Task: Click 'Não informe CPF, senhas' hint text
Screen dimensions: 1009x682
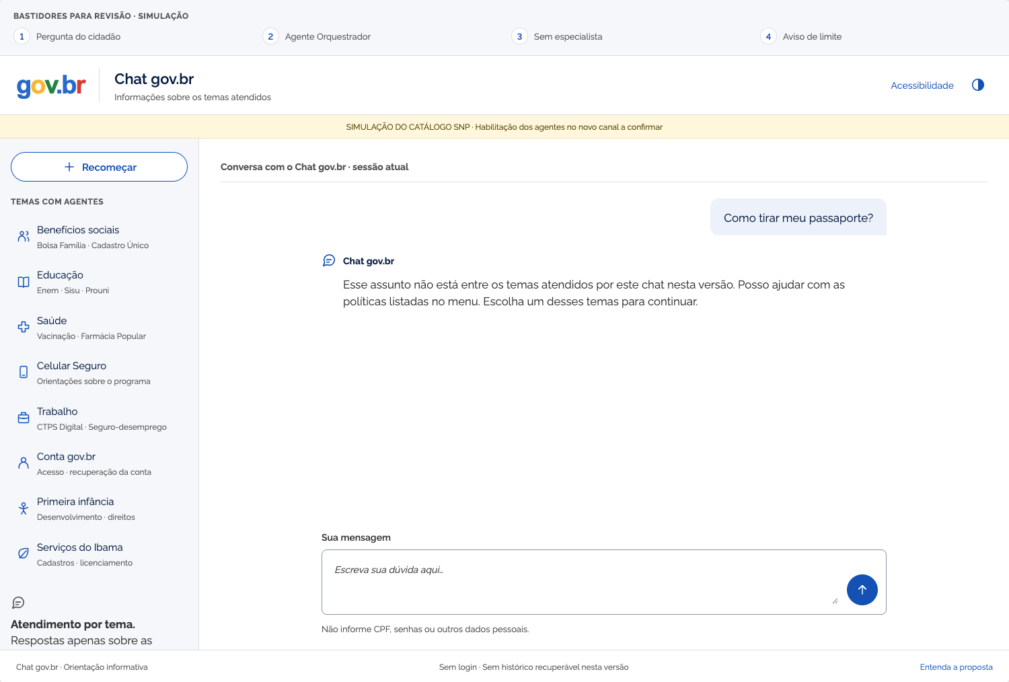Action: pos(425,630)
